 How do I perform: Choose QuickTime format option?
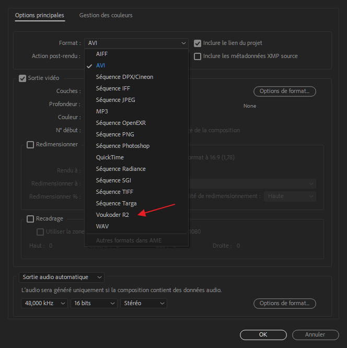(x=110, y=157)
